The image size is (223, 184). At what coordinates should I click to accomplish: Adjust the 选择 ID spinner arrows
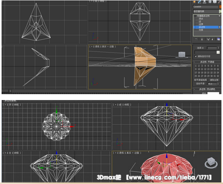[x=219, y=48]
